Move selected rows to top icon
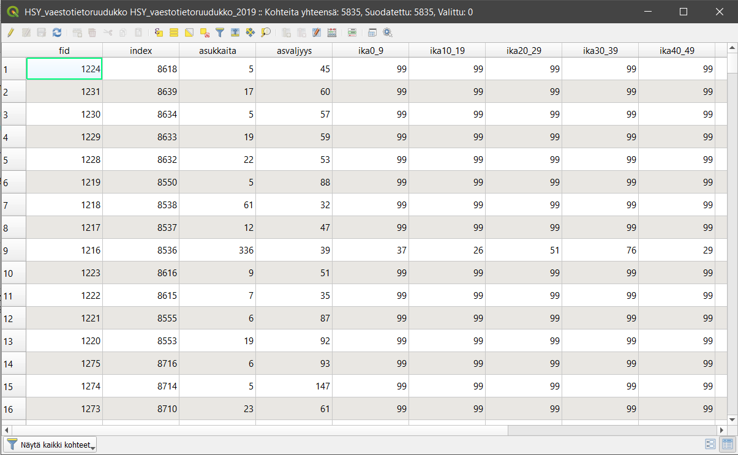 [x=235, y=32]
